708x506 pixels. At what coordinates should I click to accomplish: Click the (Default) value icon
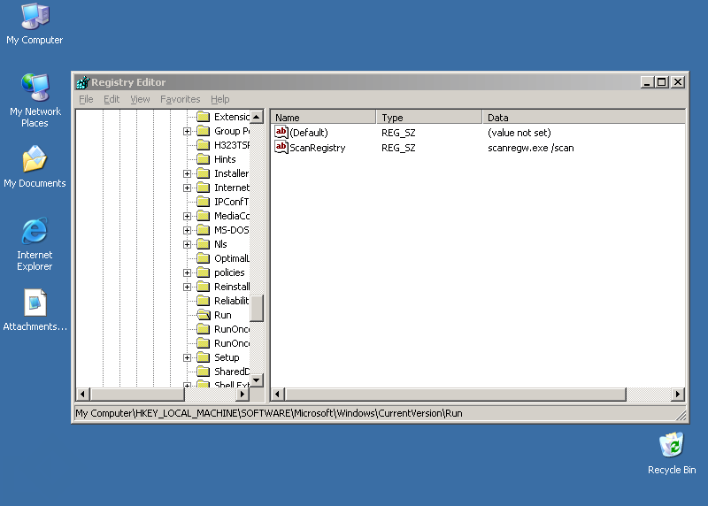pyautogui.click(x=281, y=133)
